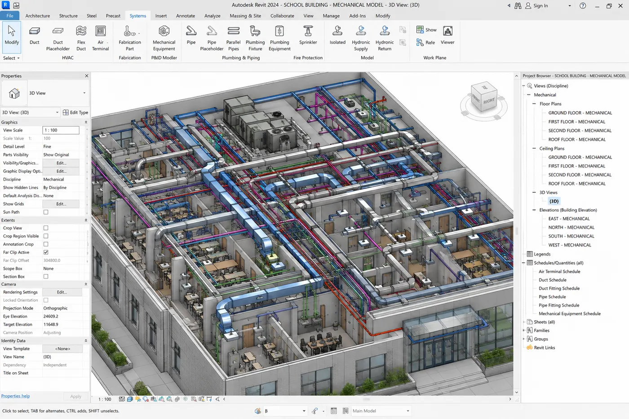The height and width of the screenshot is (419, 629).
Task: Open the File menu
Action: [10, 16]
